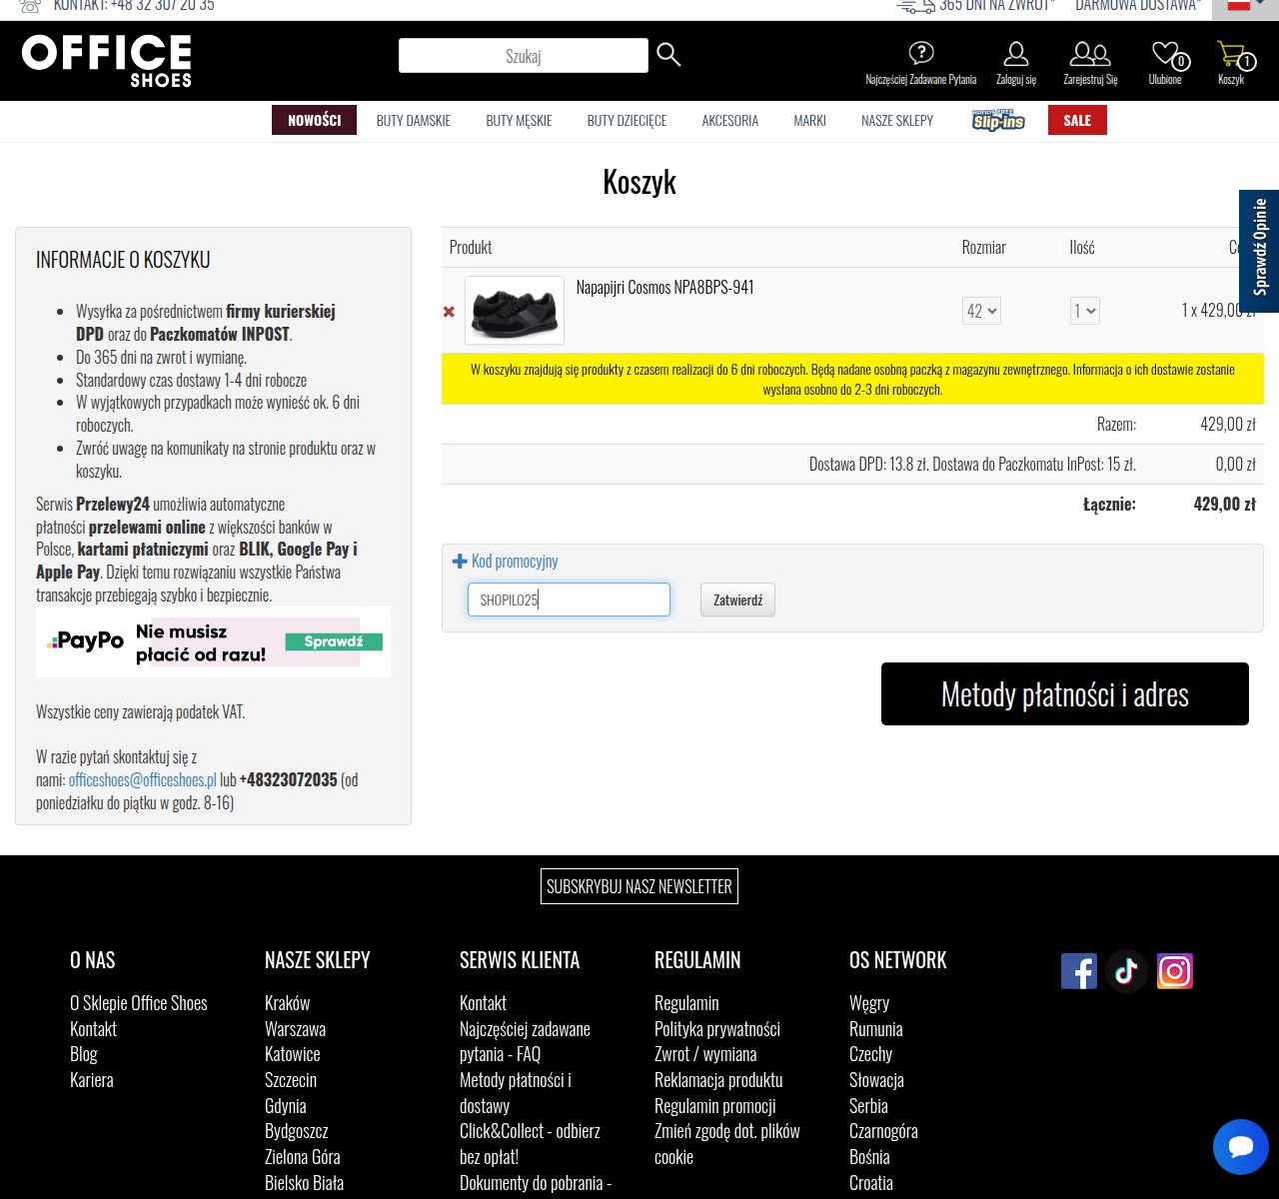Open the Warszawa store link
This screenshot has height=1199, width=1279.
click(296, 1029)
